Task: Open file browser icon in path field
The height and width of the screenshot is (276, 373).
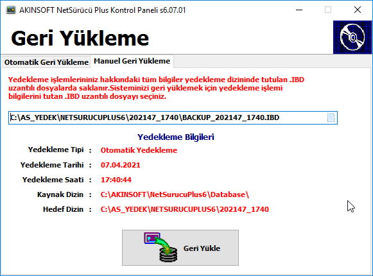Action: [x=331, y=117]
